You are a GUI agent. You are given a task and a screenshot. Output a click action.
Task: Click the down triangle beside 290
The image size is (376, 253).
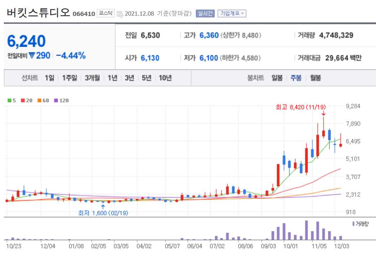(x=32, y=55)
